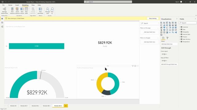The width and height of the screenshot is (197, 110).
Task: Select the CA bar in bar chart
Action: pos(37,46)
